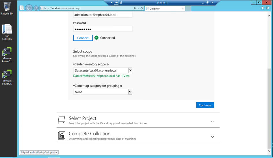Click the 10.10.10.11 session title
Screen dimensions: 273x158
pos(162,3)
